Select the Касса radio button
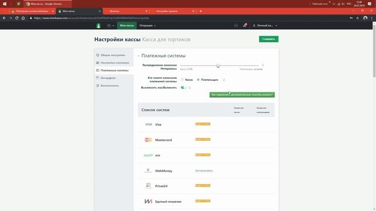This screenshot has height=211, width=376. point(182,80)
